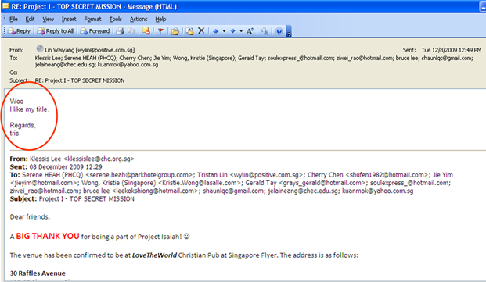The width and height of the screenshot is (486, 282).
Task: Open grays_gerald@hotmail.com email link
Action: pyautogui.click(x=322, y=183)
